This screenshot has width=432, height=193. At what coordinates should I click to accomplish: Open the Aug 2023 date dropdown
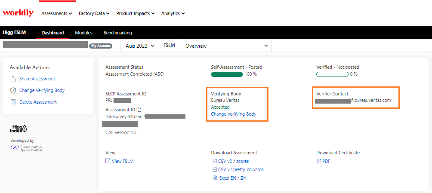tap(140, 46)
